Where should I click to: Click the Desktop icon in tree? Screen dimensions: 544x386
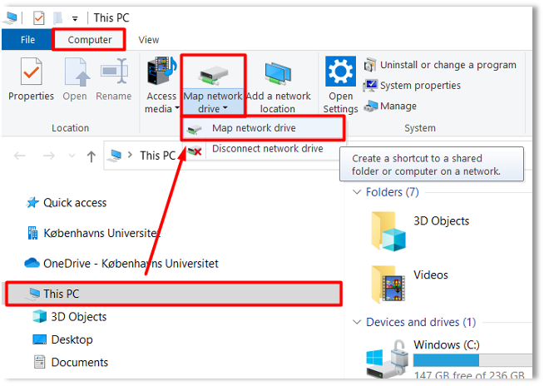click(x=39, y=339)
